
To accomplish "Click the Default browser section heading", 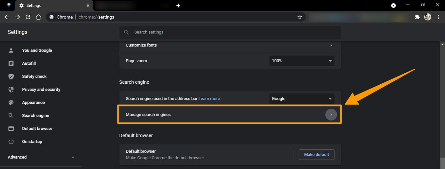I will [136, 135].
